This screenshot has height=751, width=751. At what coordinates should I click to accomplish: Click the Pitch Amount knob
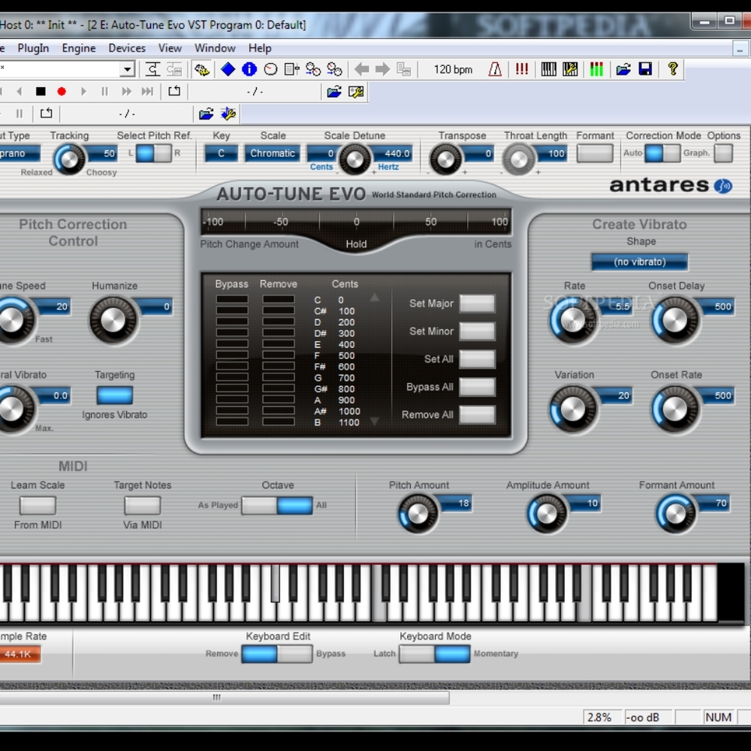point(418,514)
